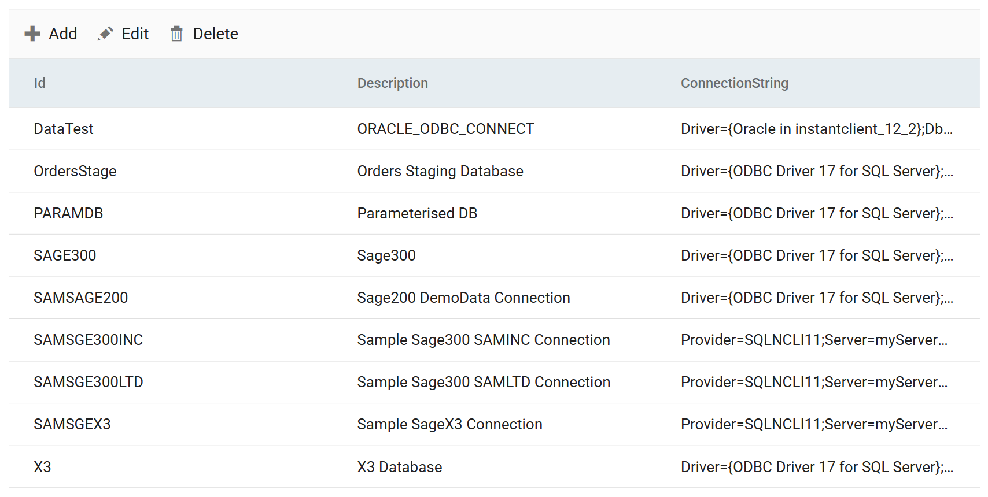Viewport: 988px width, 497px height.
Task: Click the SAMSGEX3 connection string cell
Action: click(x=814, y=424)
